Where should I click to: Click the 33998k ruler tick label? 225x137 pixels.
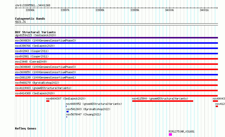pos(100,10)
